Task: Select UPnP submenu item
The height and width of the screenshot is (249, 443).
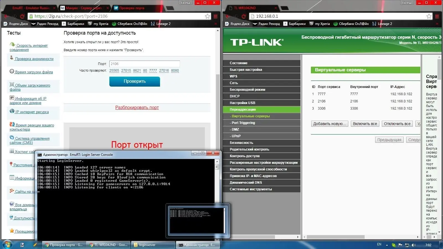Action: 262,136
